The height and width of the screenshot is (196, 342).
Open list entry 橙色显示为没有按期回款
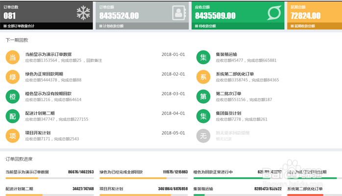tap(49, 94)
